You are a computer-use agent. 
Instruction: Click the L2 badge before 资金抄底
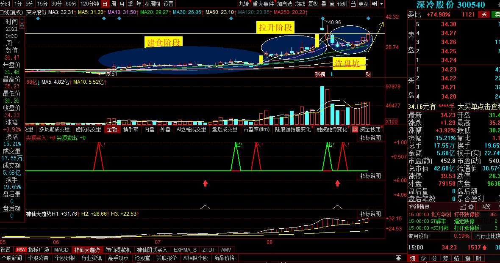(355, 129)
